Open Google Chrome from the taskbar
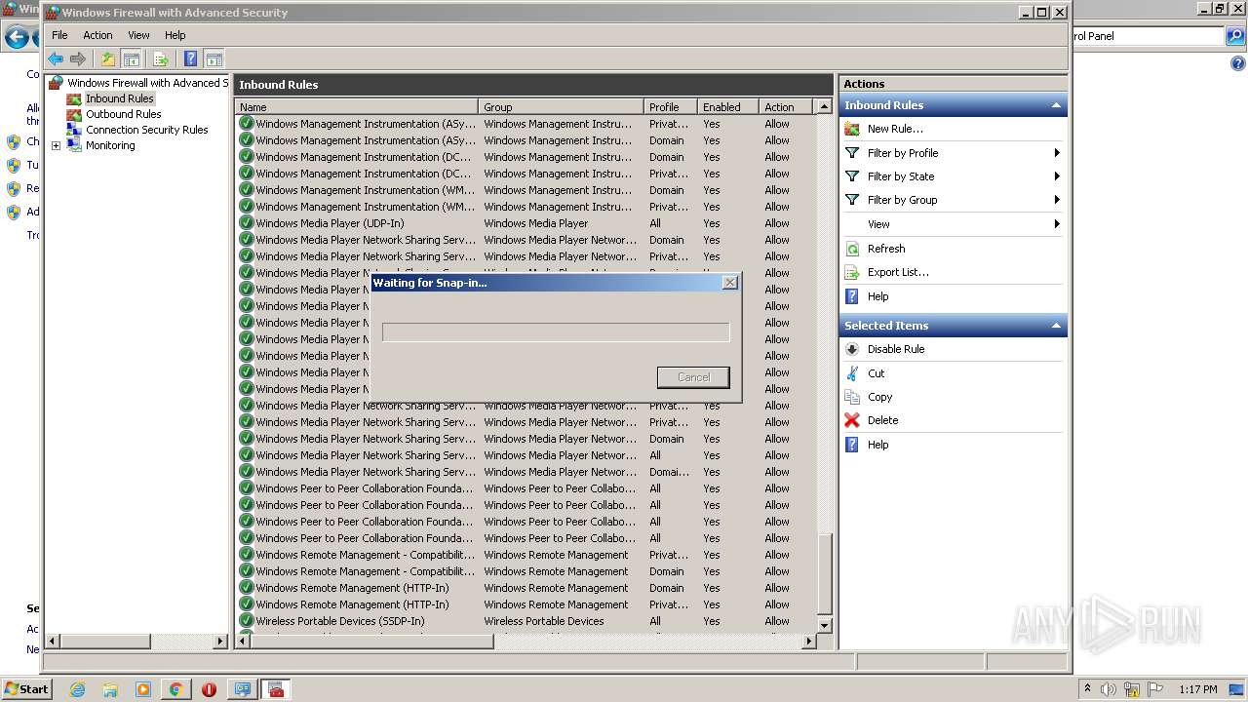This screenshot has height=702, width=1248. [175, 689]
